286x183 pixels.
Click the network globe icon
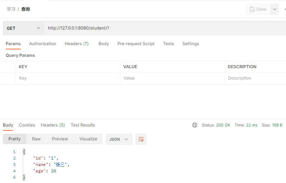pos(195,125)
